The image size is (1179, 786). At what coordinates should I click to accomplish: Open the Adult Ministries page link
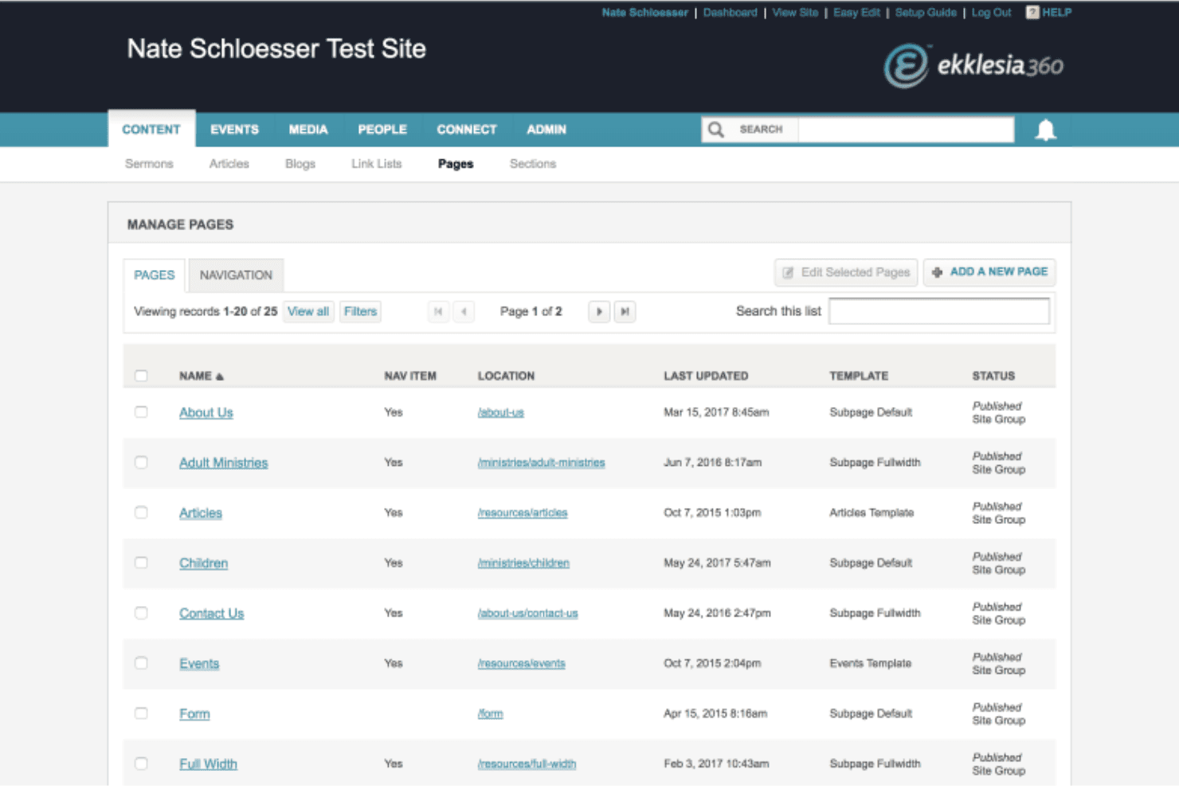224,463
